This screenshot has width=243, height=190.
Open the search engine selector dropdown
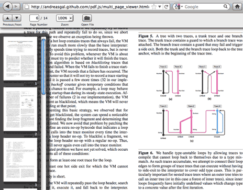179,7
